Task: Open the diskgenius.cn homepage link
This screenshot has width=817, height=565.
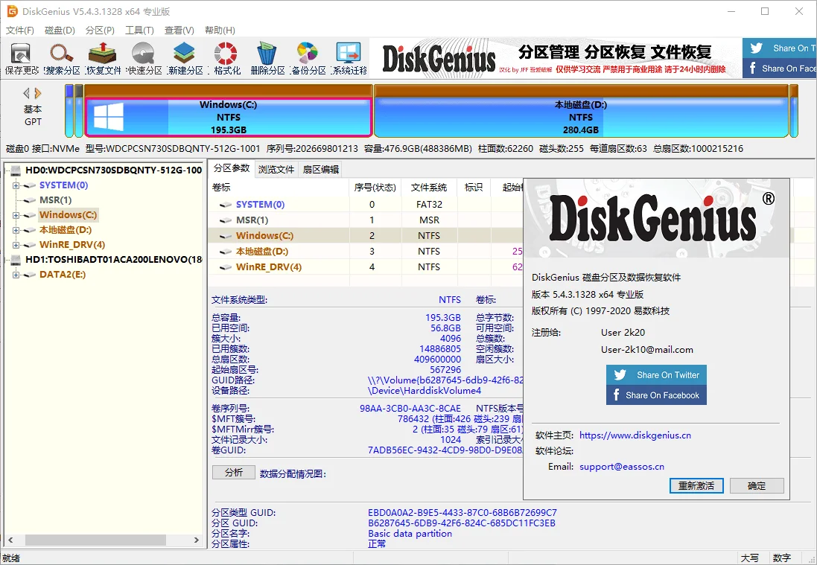Action: point(635,434)
